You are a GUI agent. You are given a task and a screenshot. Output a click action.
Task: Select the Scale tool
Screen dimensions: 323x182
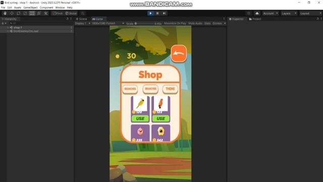click(25, 14)
